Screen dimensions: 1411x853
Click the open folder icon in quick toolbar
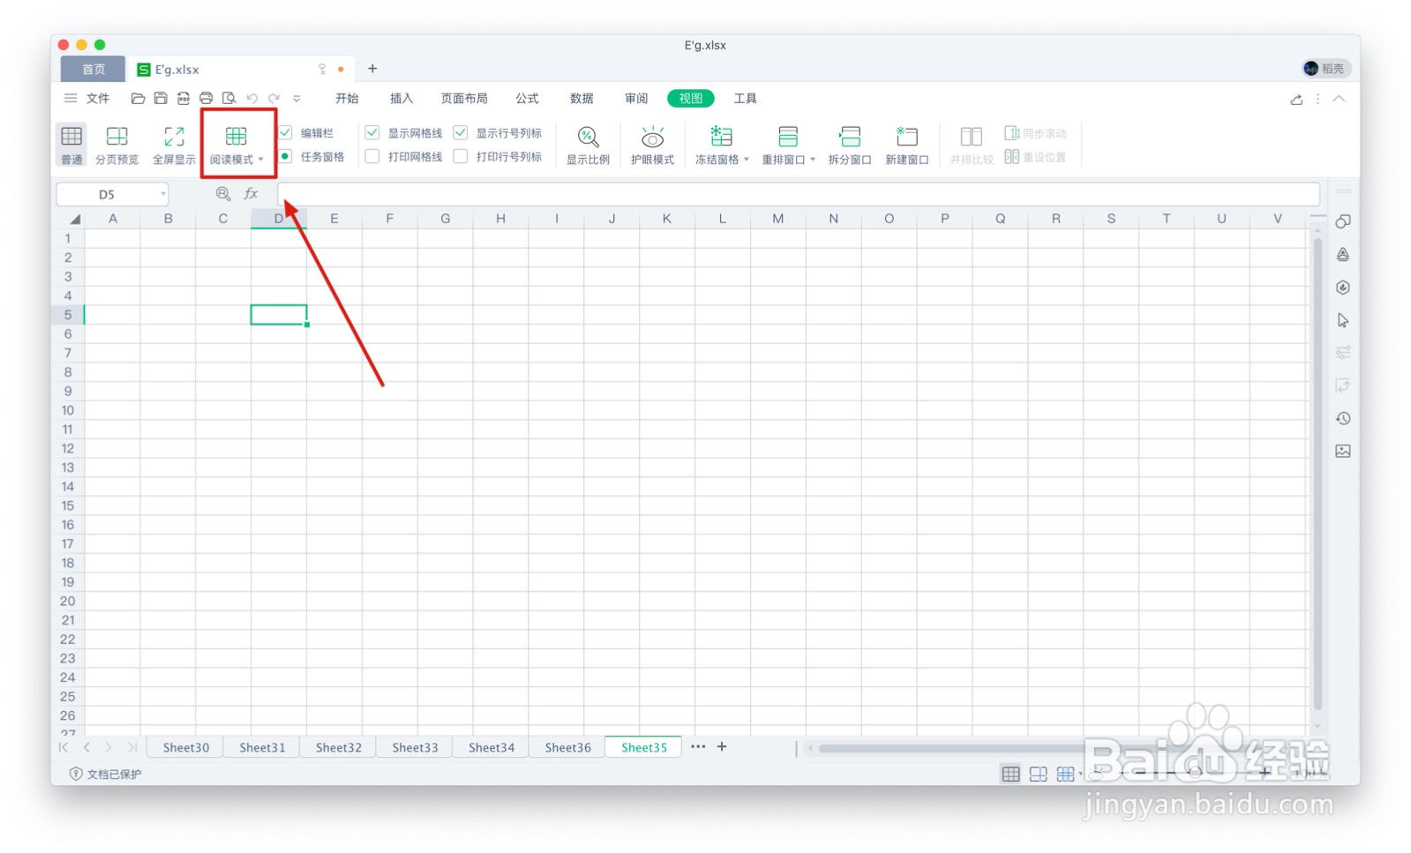pos(138,99)
